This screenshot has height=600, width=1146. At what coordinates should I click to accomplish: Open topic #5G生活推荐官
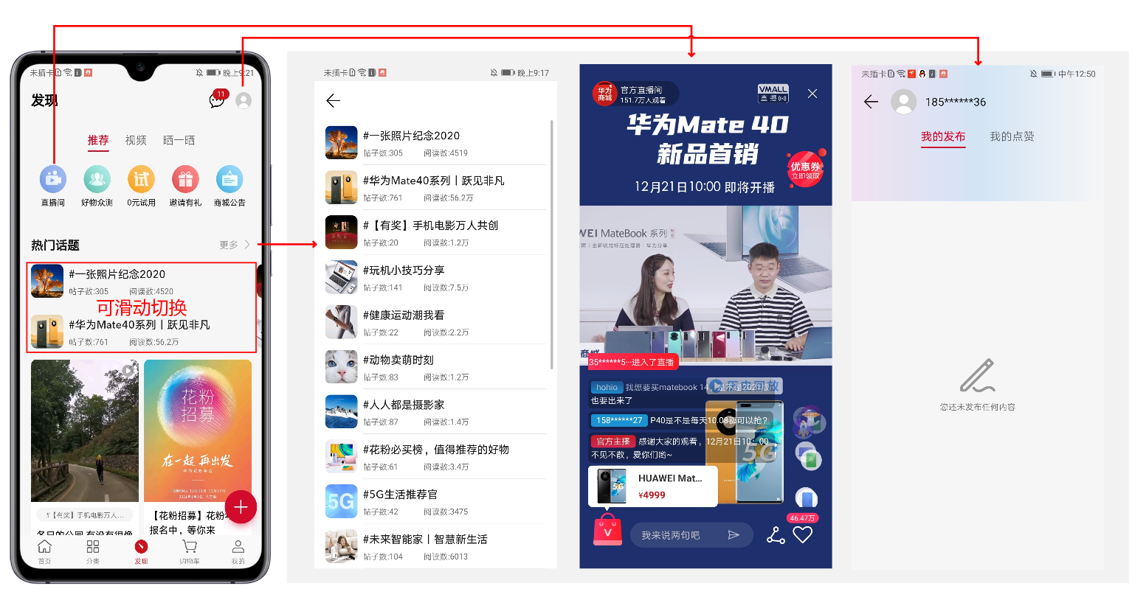[435, 502]
